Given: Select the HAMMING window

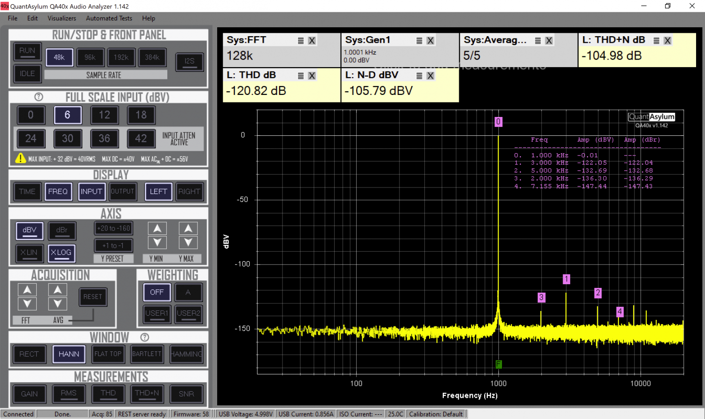Looking at the screenshot, I should [x=186, y=354].
